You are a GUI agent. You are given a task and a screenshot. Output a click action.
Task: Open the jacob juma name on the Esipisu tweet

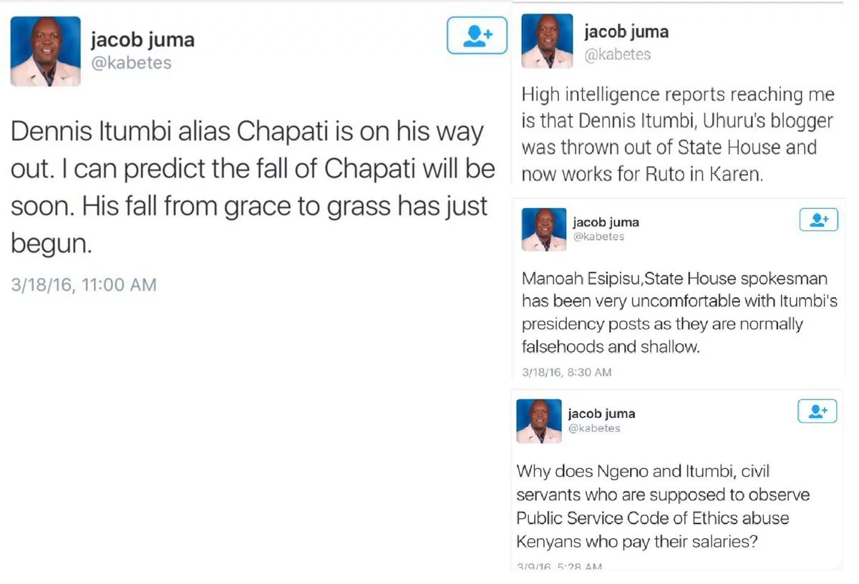click(x=606, y=222)
